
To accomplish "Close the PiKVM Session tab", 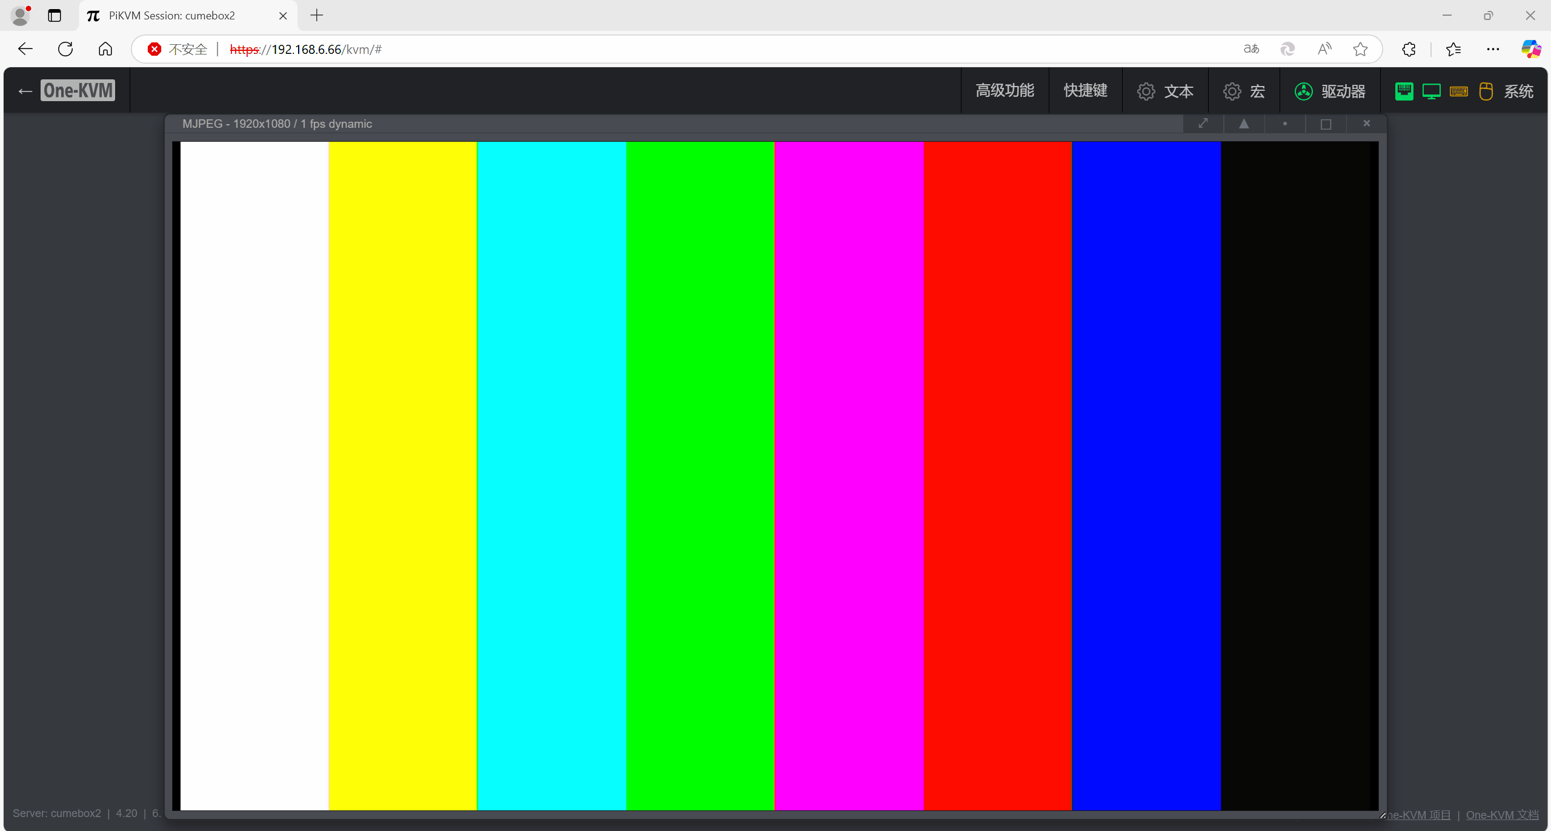I will pos(283,16).
